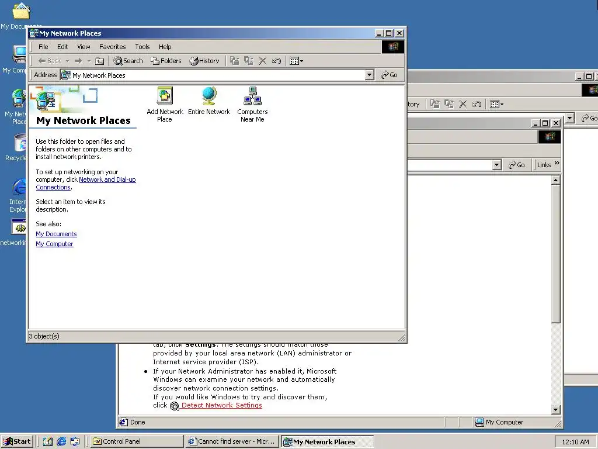The image size is (598, 449).
Task: Click Move To icon in Control Panel window
Action: (x=434, y=104)
